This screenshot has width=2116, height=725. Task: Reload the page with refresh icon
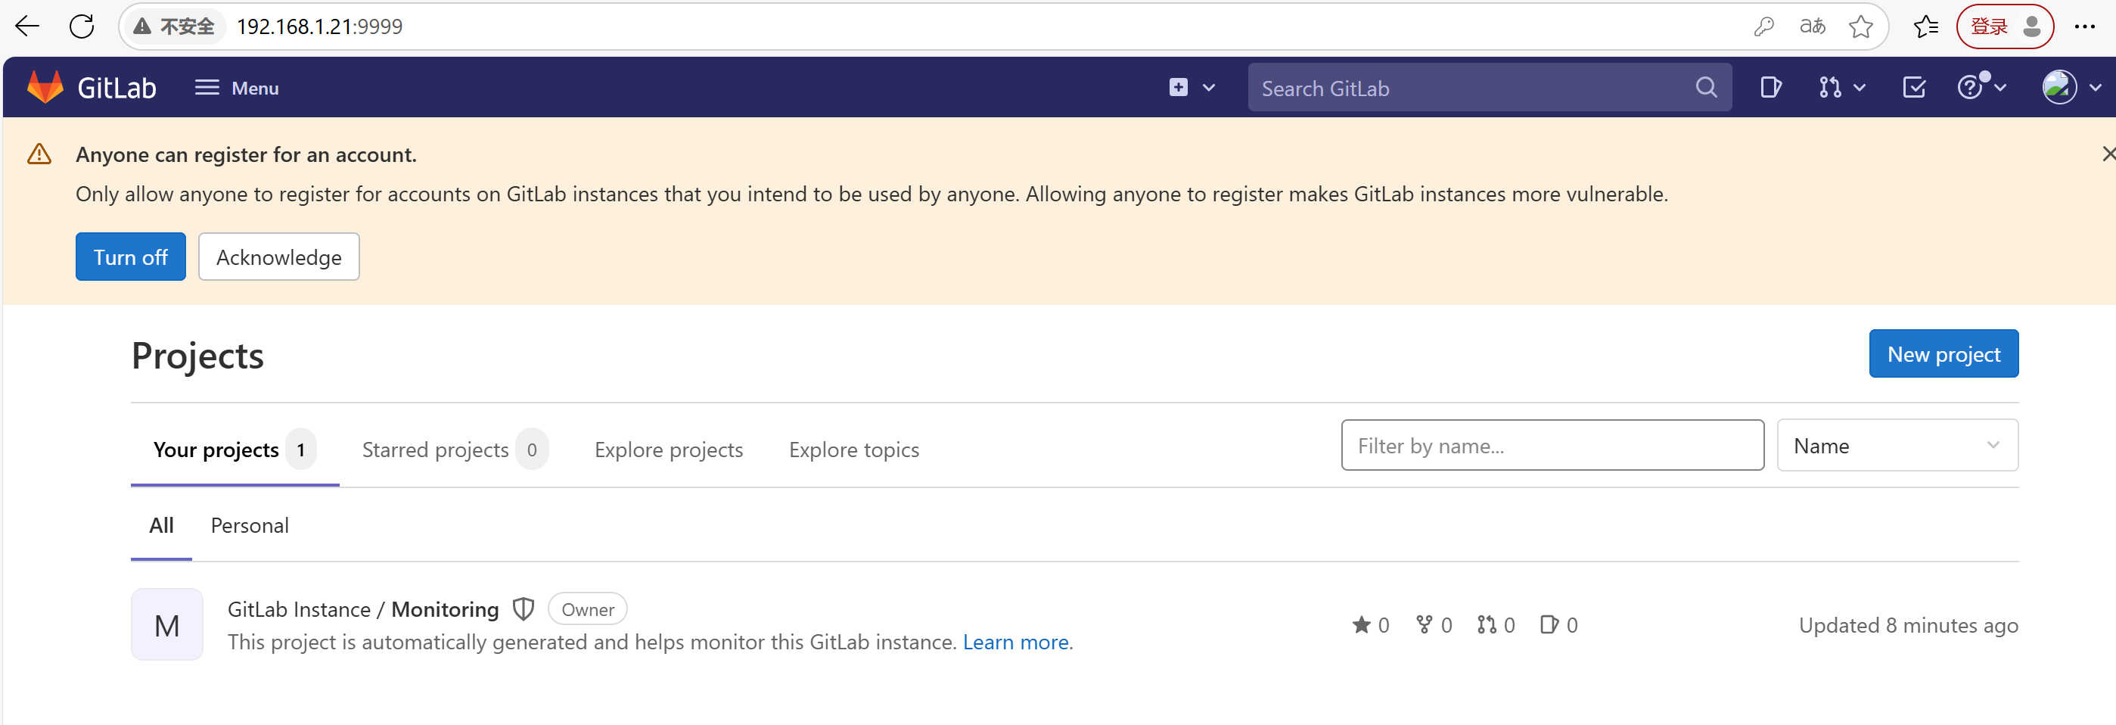coord(81,26)
